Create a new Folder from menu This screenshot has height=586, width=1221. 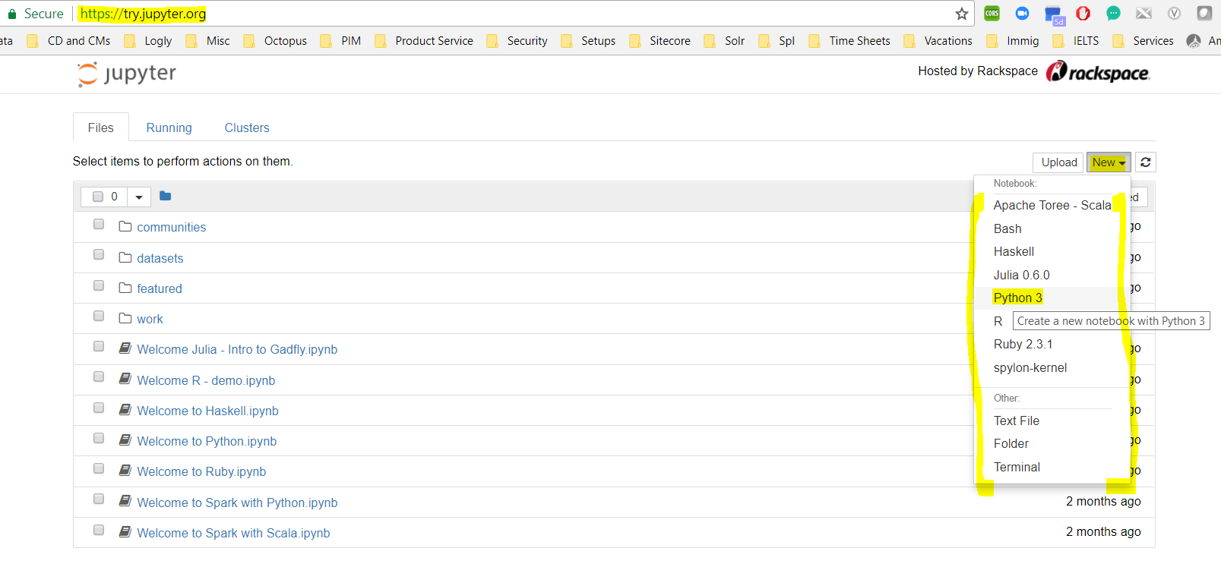[1052, 443]
